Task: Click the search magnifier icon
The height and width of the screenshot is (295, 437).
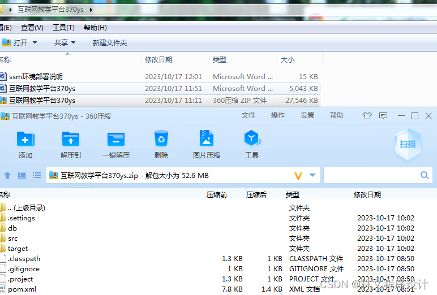Action: point(424,176)
